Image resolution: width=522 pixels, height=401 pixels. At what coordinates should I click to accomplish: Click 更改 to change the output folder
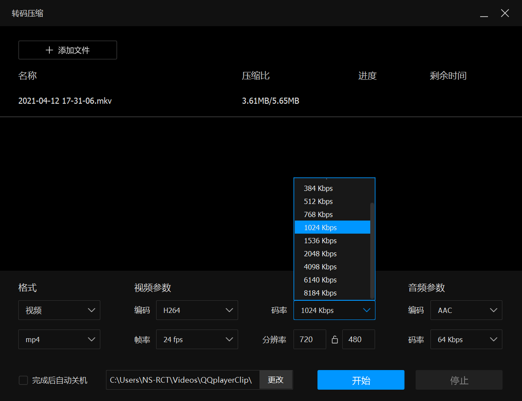click(x=276, y=380)
